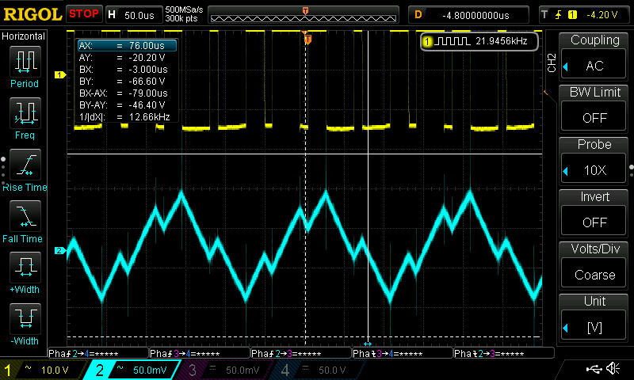Open the Unit [V] dropdown
Viewport: 634px width, 380px height.
(x=594, y=317)
